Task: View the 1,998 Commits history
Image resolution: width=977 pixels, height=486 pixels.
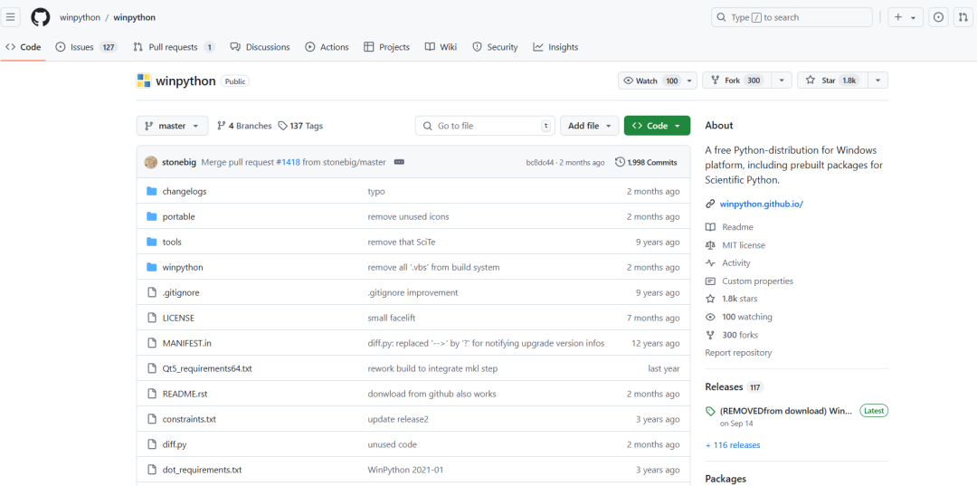Action: (x=646, y=162)
